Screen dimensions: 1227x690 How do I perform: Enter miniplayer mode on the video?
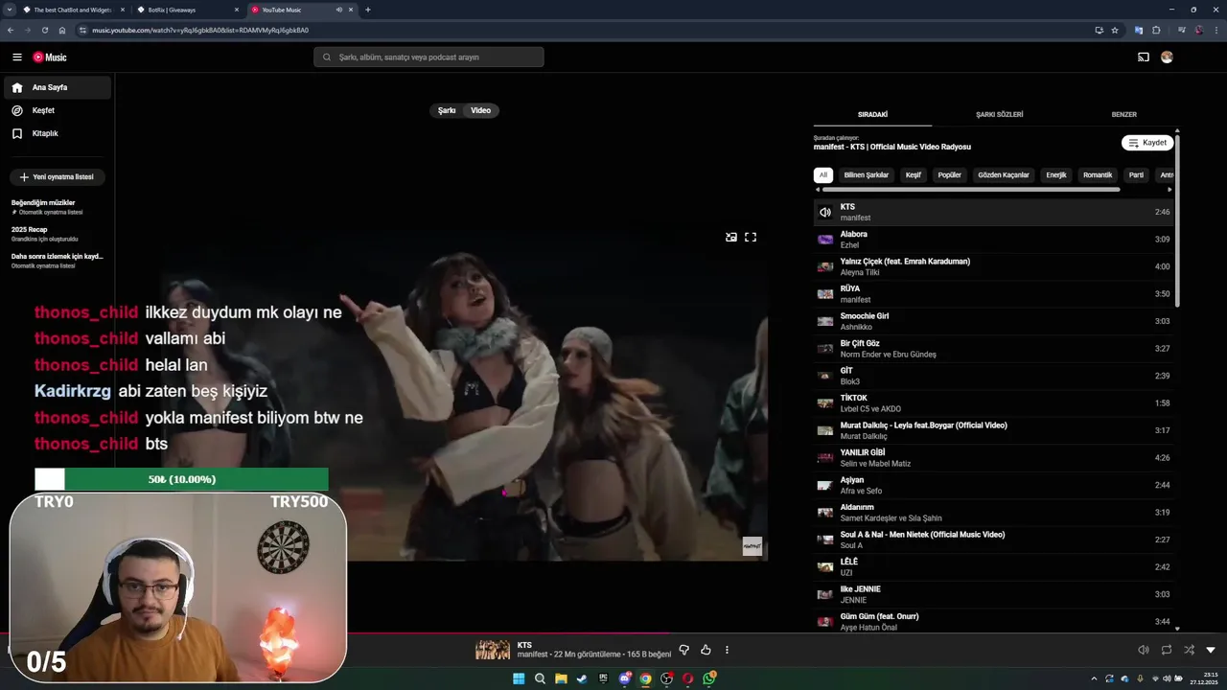731,237
